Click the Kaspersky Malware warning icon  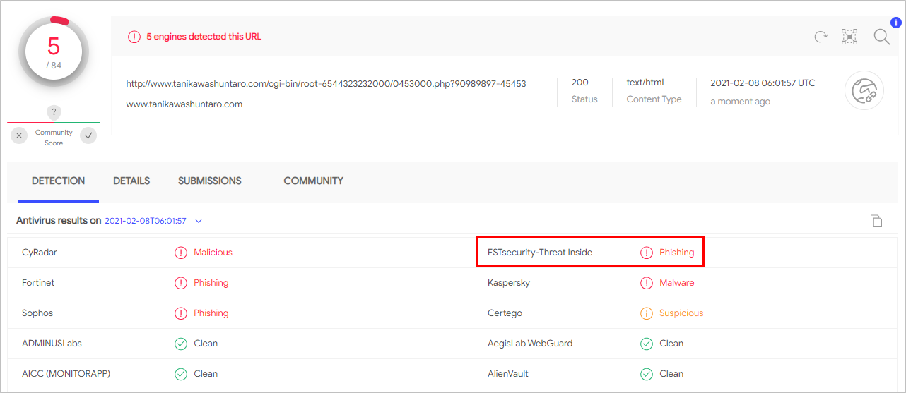coord(646,282)
